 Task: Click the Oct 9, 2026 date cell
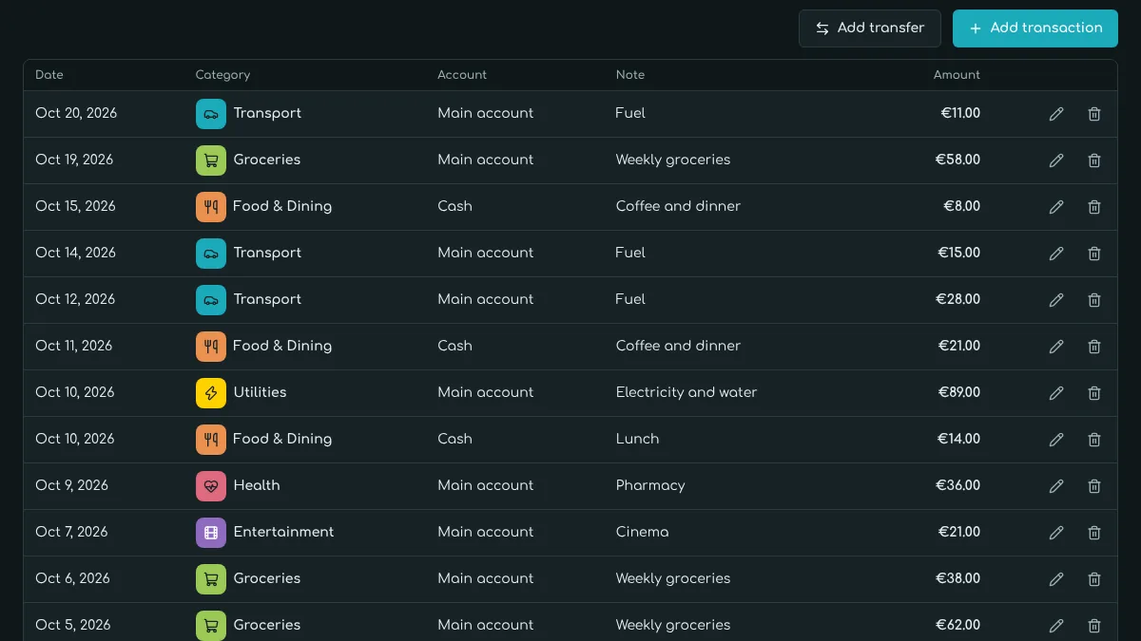point(72,485)
